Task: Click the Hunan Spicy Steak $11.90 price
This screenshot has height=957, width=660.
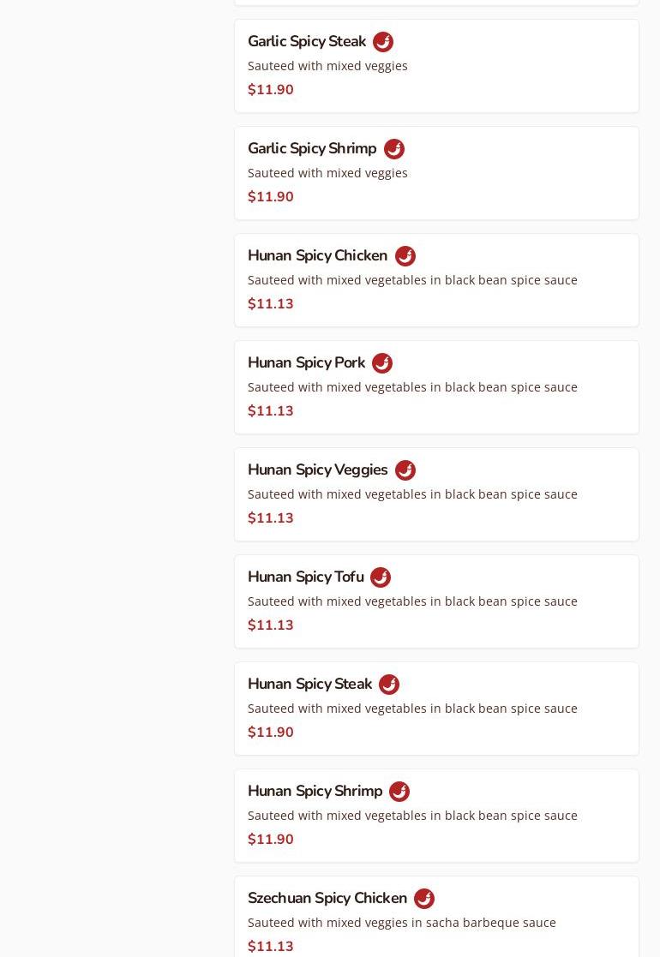Action: tap(271, 733)
